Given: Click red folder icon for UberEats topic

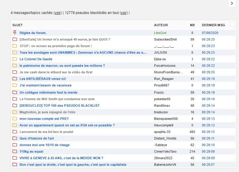Looking at the screenshot, I should click(15, 39).
